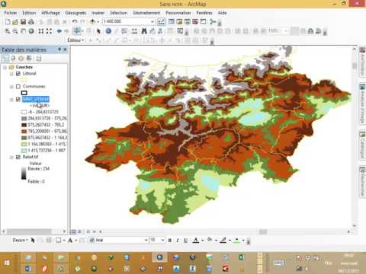366x274 pixels.
Task: Switch to data view button below map
Action: click(73, 231)
